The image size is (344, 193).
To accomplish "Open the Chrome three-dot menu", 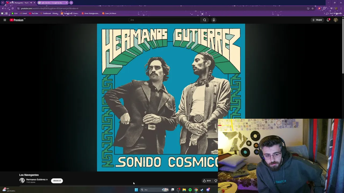I will coord(341,8).
